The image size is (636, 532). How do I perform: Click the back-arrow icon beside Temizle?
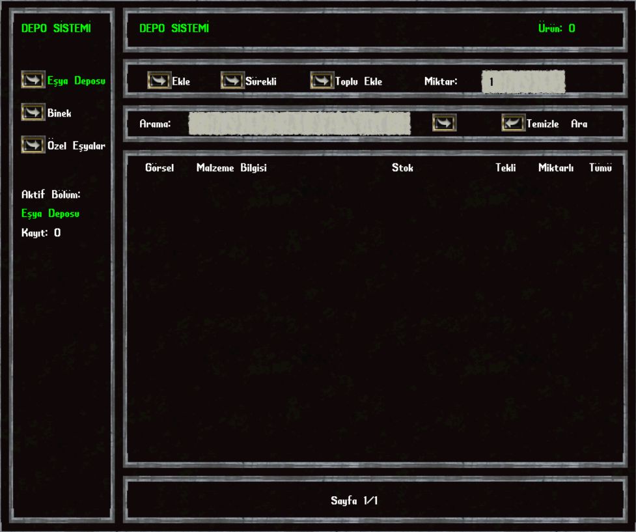pos(514,122)
